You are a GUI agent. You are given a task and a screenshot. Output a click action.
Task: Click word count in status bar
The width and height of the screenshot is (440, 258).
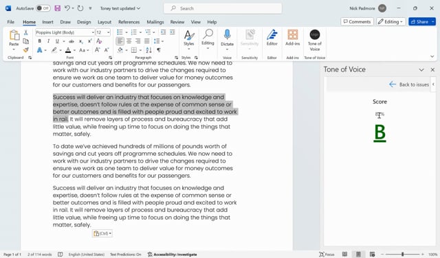[x=40, y=255]
